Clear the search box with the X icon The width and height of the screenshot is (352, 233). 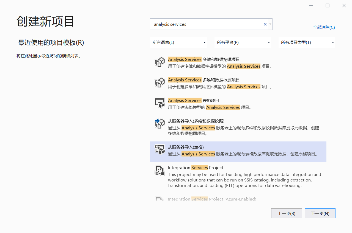point(265,24)
